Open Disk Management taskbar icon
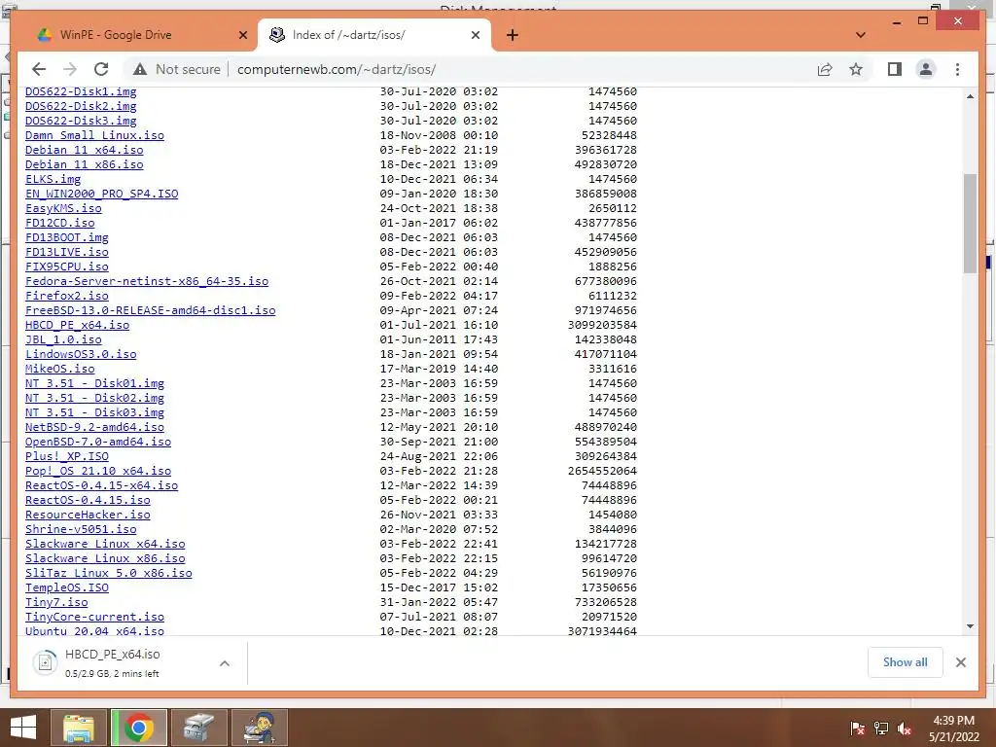The height and width of the screenshot is (747, 996). pos(198,728)
